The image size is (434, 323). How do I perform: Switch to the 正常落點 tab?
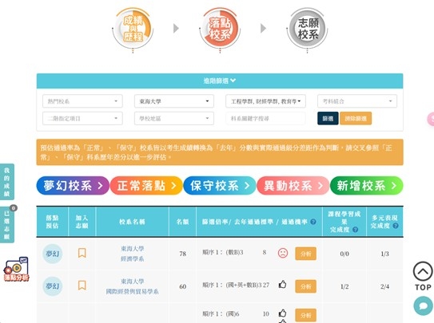(x=146, y=186)
